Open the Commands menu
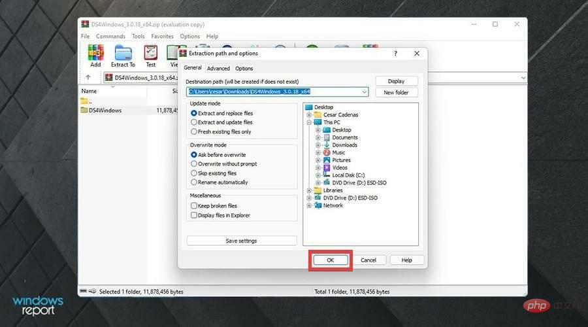Viewport: 588px width, 327px height. coord(110,37)
